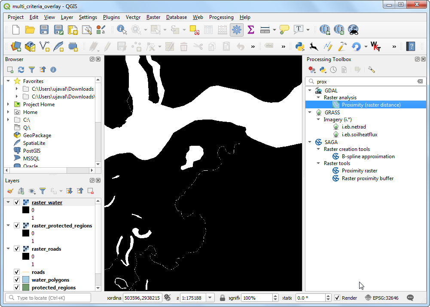
Task: Click the Save Project icon
Action: (x=44, y=30)
